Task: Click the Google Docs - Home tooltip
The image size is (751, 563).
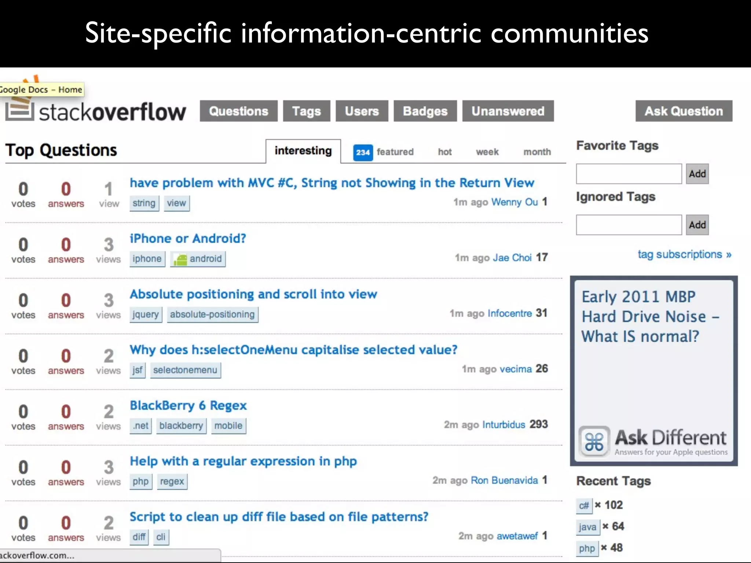Action: click(41, 89)
